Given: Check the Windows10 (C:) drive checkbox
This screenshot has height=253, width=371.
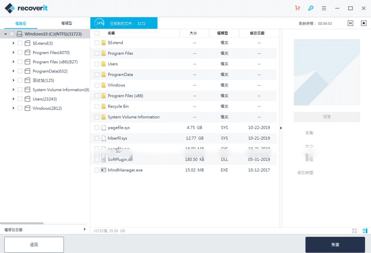Looking at the screenshot, I should click(x=12, y=34).
